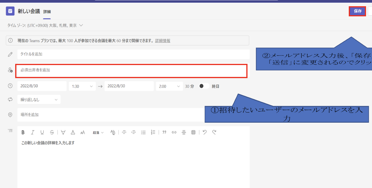372x188 pixels.
Task: Toggle bold formatting in the editor
Action: click(23, 132)
